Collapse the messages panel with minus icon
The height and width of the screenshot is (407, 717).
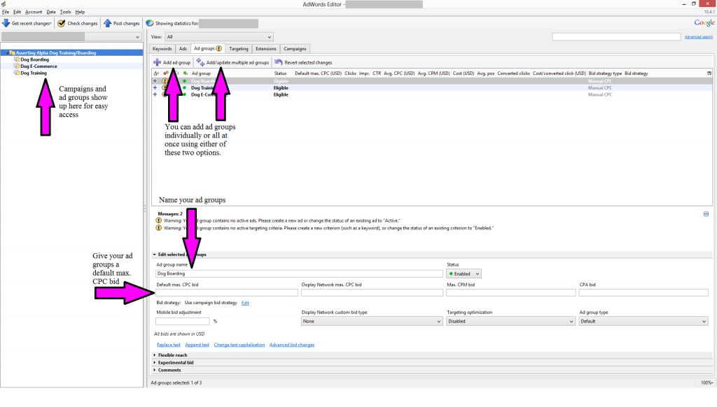(x=706, y=214)
